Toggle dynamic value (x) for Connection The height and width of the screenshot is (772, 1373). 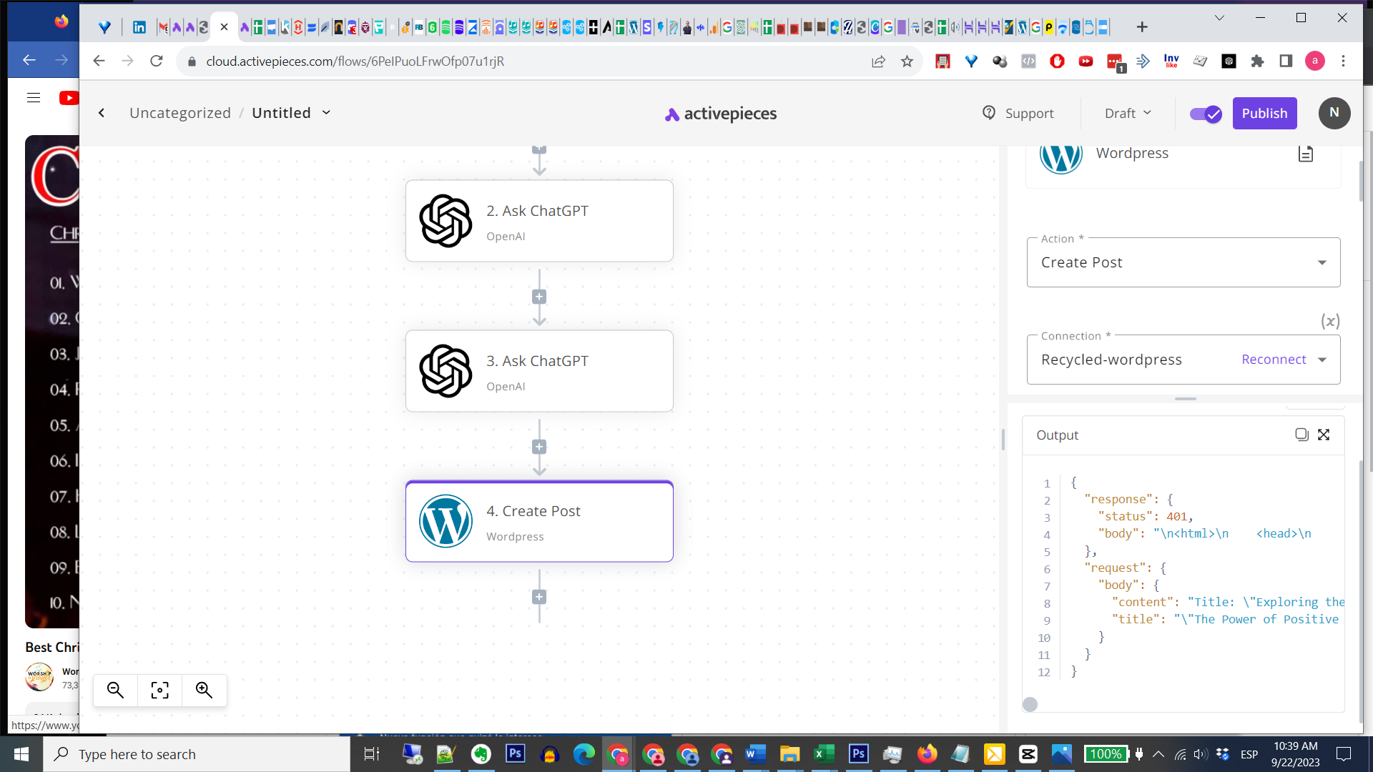pyautogui.click(x=1330, y=322)
